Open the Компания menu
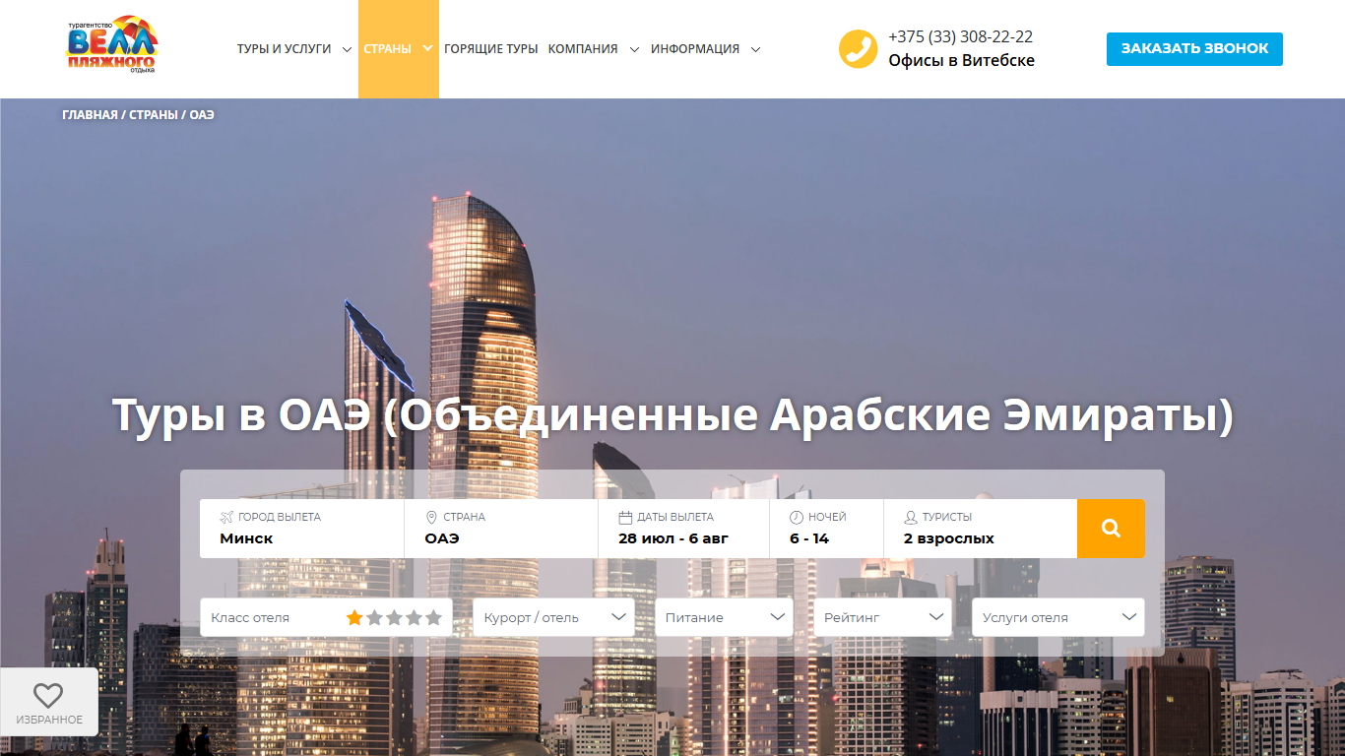This screenshot has width=1345, height=756. [583, 49]
